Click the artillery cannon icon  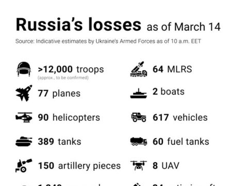coord(24,165)
